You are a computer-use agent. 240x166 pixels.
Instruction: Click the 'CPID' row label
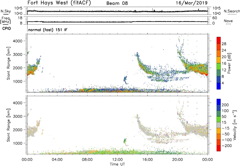(x=7, y=28)
